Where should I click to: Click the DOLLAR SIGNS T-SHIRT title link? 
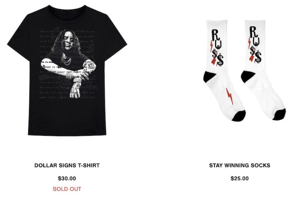(x=67, y=165)
